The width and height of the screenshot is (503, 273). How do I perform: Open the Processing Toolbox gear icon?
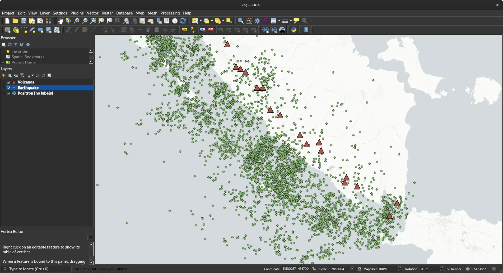pos(257,21)
